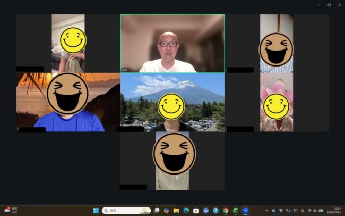Open the weather widget in taskbar
This screenshot has width=345, height=216.
[11, 210]
